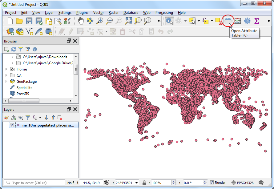Click the Identify Features tool

click(169, 21)
